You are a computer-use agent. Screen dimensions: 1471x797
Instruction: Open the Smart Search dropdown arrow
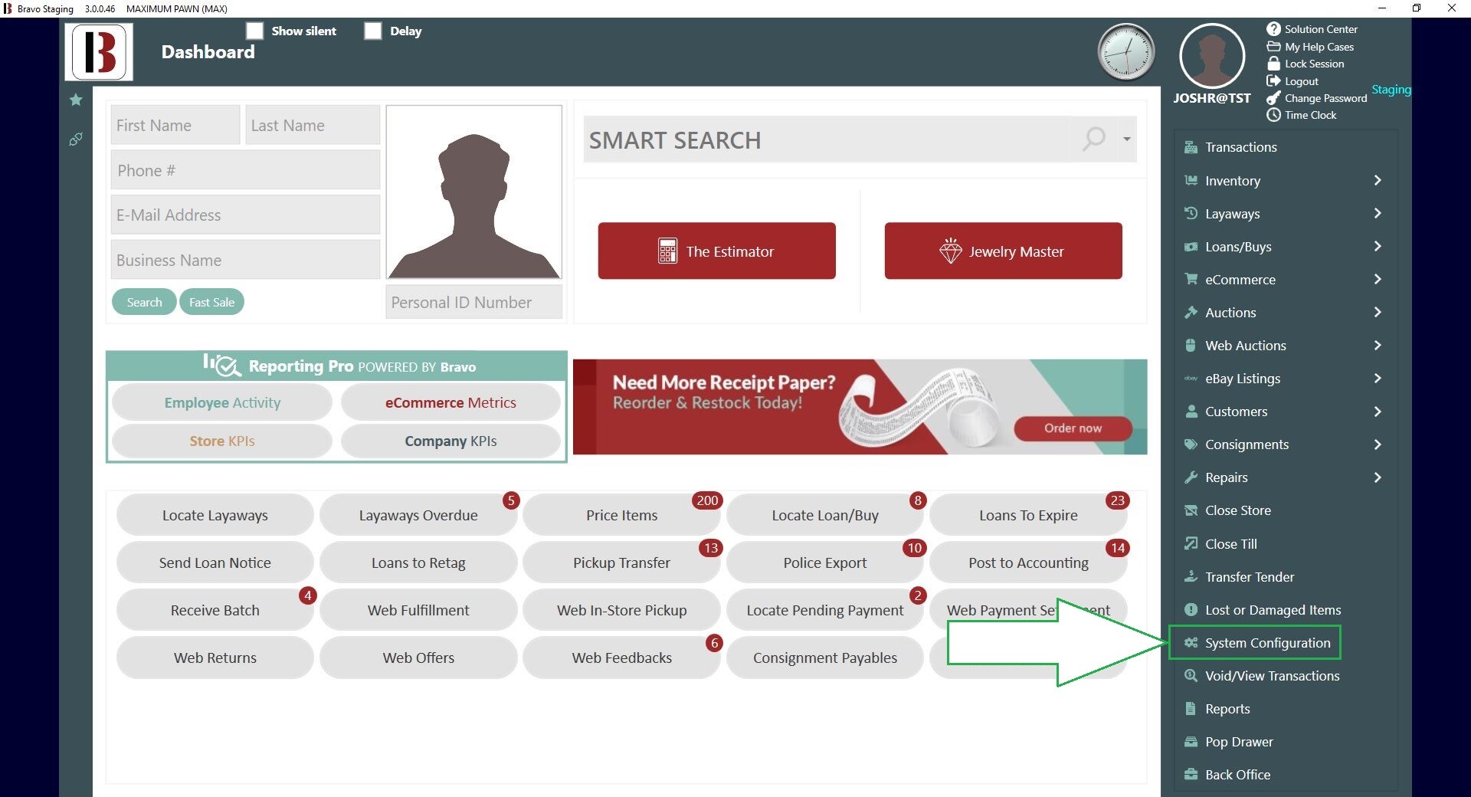pos(1126,139)
